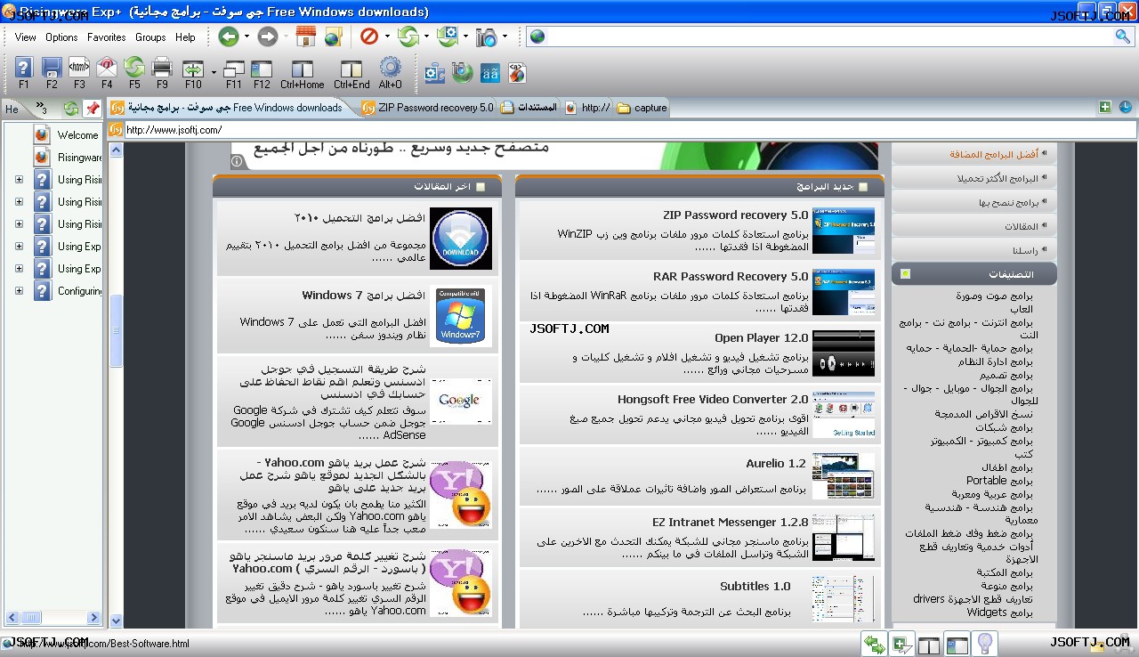
Task: Click the green refresh icon in the sidebar header
Action: [71, 109]
